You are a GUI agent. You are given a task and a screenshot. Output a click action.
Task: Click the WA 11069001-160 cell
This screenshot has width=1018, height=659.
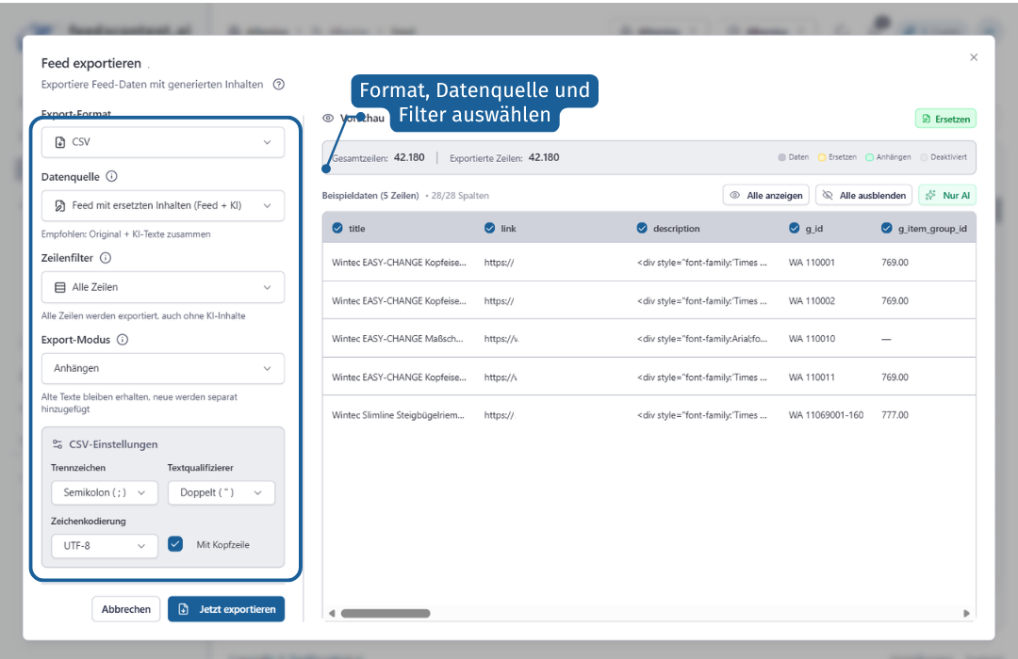coord(826,415)
